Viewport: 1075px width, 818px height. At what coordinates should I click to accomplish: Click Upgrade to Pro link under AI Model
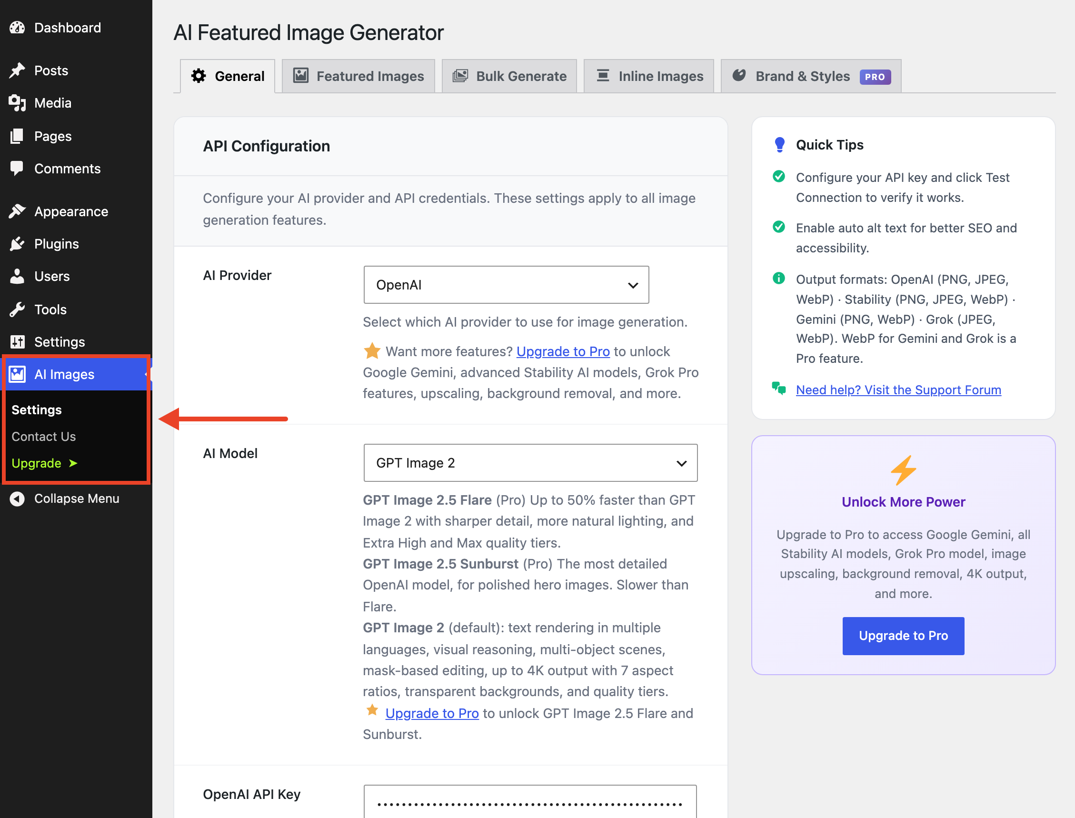432,713
